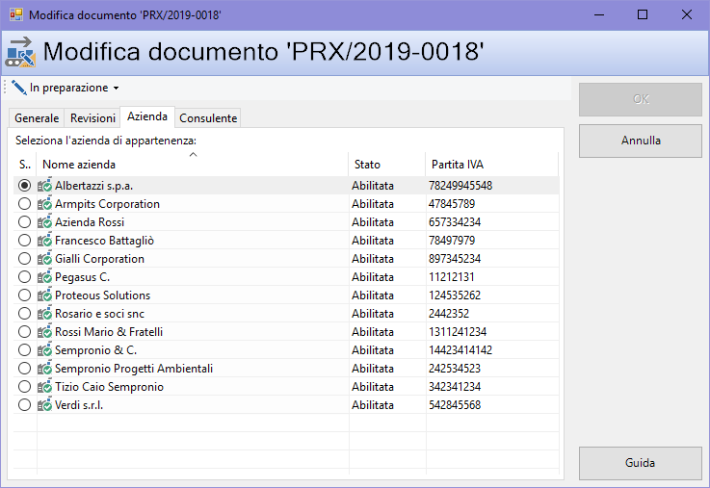Click Partita IVA value 124535262
The height and width of the screenshot is (488, 710).
coord(455,295)
